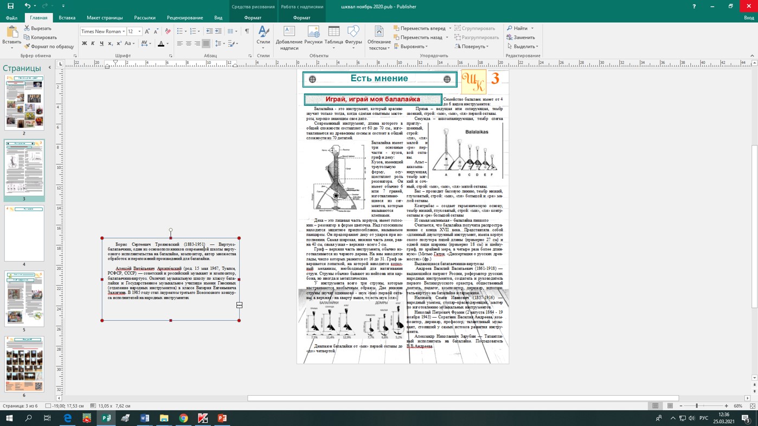Click Вход sign-in link
Image resolution: width=758 pixels, height=426 pixels.
pos(749,18)
